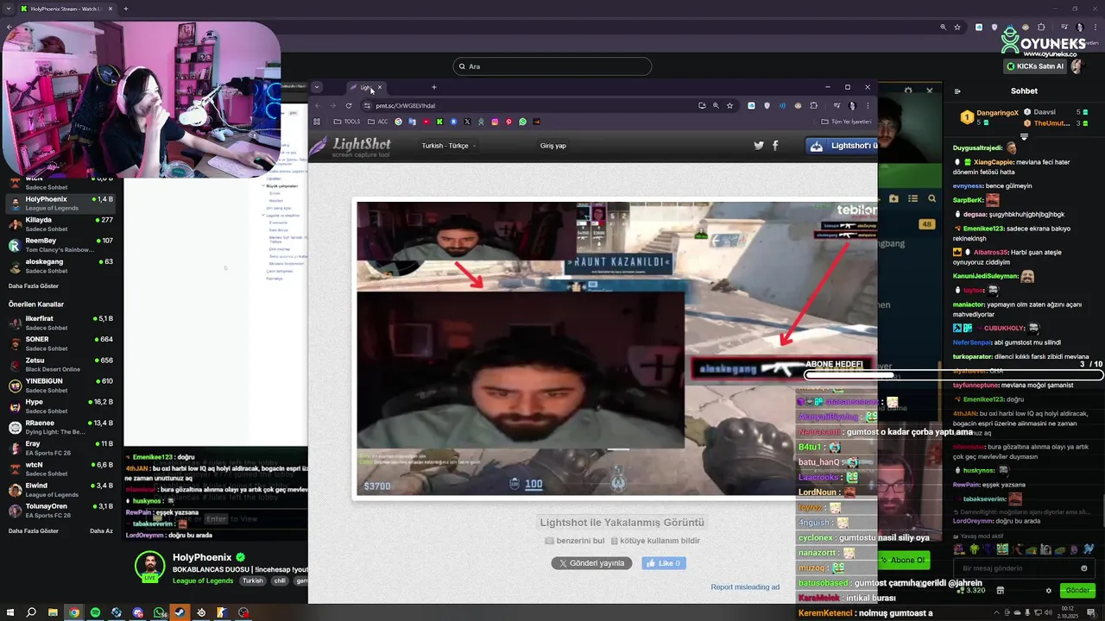Open a new tab in the inner browser
Viewport: 1105px width, 621px height.
coord(434,87)
